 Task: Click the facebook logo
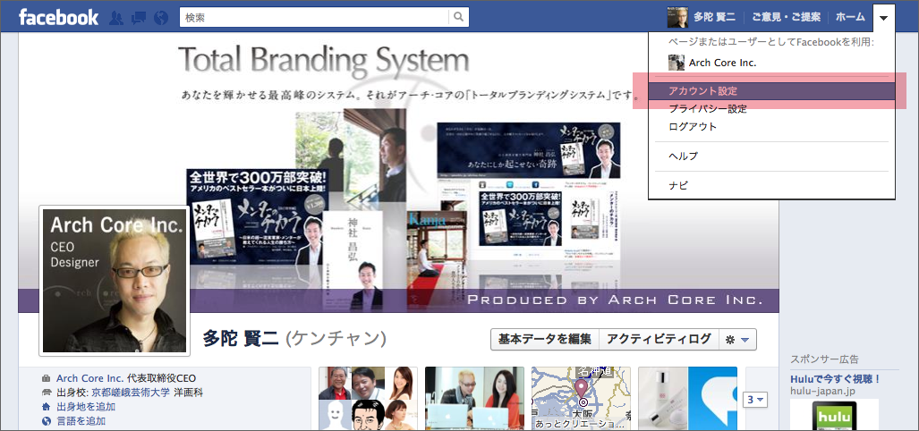pos(58,17)
